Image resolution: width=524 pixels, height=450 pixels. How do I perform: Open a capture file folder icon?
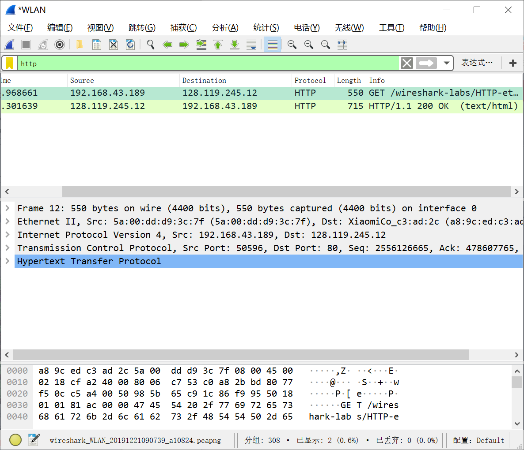pyautogui.click(x=80, y=45)
